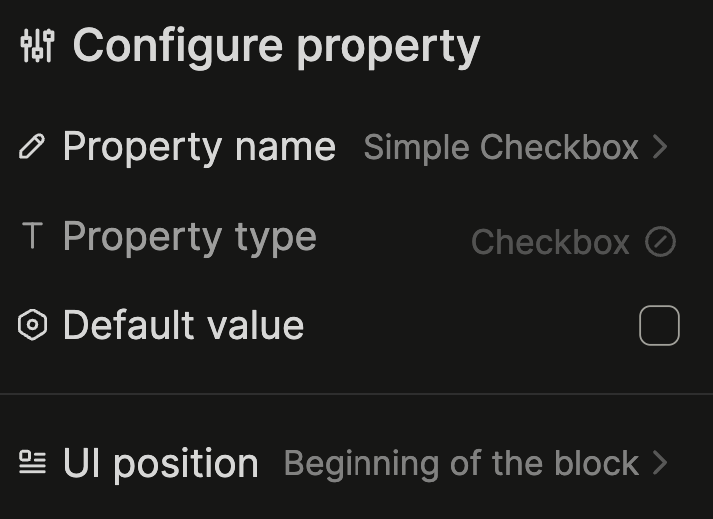Click the Configure property heading text
The width and height of the screenshot is (713, 519).
277,46
